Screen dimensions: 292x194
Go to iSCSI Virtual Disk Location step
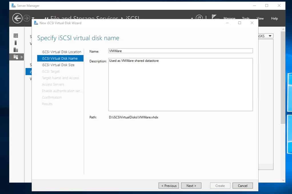pyautogui.click(x=61, y=52)
